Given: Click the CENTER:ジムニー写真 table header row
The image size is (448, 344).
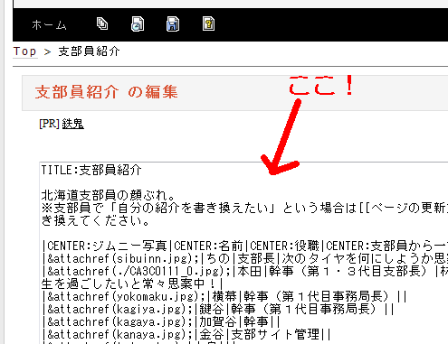Looking at the screenshot, I should click(244, 246).
